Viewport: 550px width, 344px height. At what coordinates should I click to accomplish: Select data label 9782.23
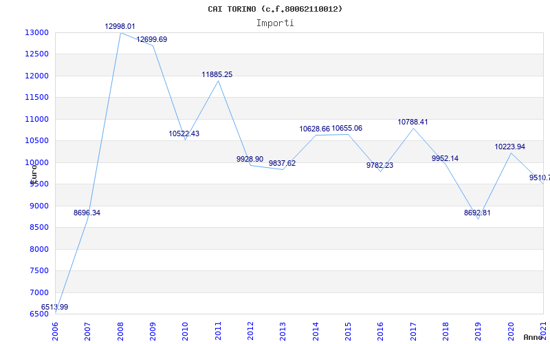[380, 165]
